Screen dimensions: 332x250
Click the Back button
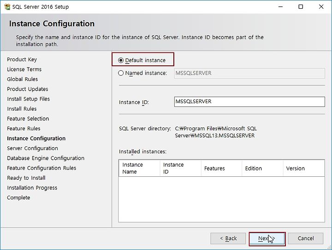[x=228, y=238]
